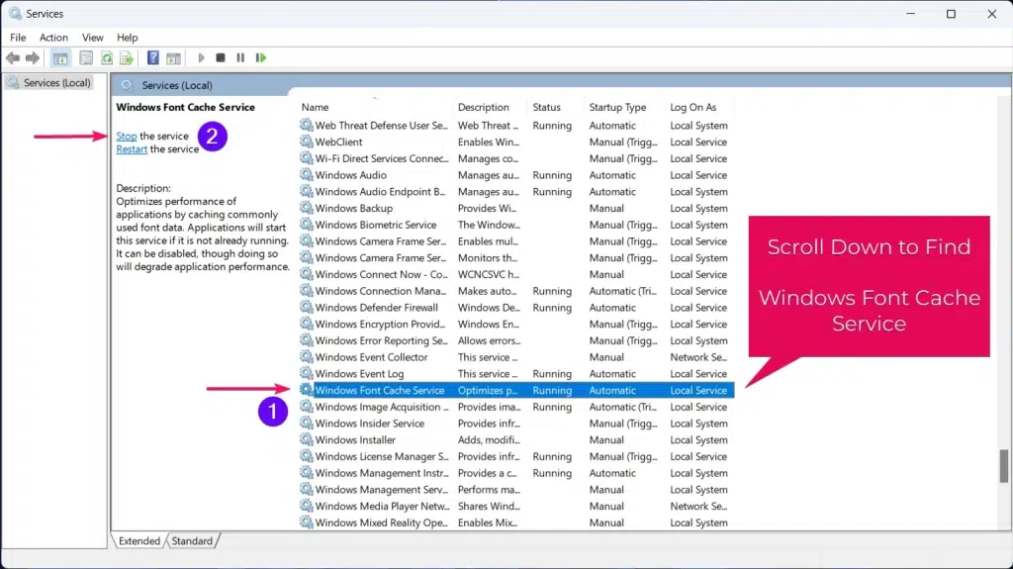Select the Windows Font Cache Service row
The width and height of the screenshot is (1013, 569).
(516, 390)
